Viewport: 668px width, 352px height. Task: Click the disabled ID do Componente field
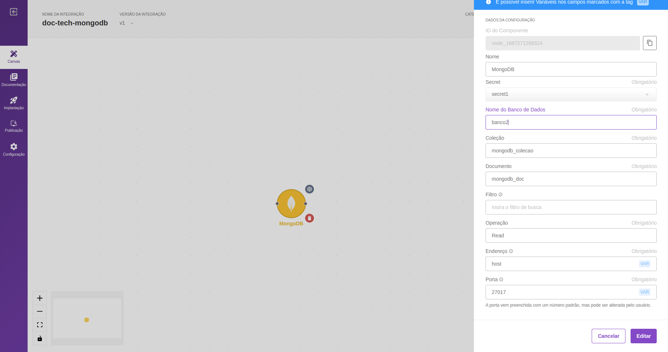coord(563,43)
